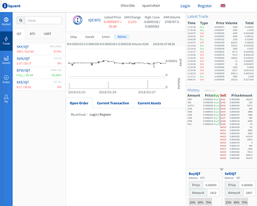Open the Order sidebar section
The width and height of the screenshot is (257, 206).
[x=6, y=79]
